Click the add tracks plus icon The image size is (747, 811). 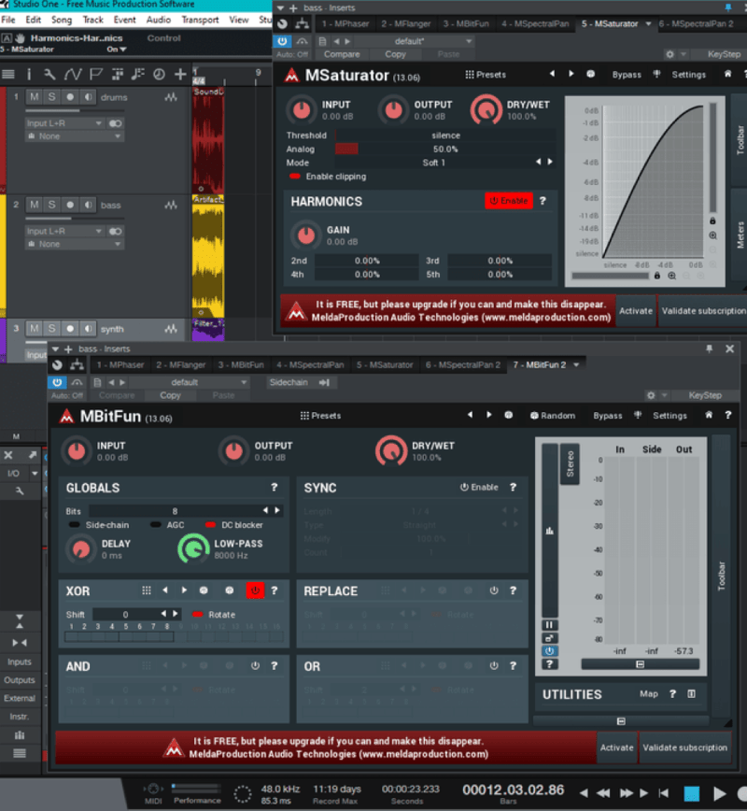[180, 75]
